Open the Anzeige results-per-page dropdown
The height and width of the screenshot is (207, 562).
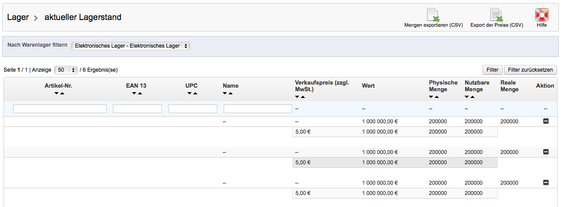click(66, 70)
